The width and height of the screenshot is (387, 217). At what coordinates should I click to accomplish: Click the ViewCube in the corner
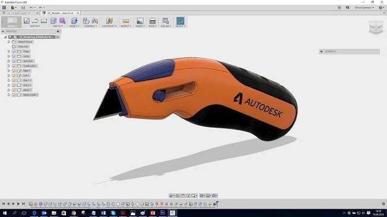(x=376, y=27)
